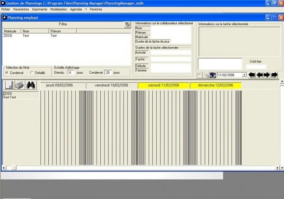The image size is (284, 199).
Task: Click the white text box left of Coût fixe
Action: pos(220,64)
